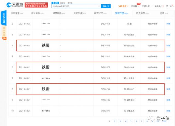Go to the next page with arrow

click(x=170, y=121)
